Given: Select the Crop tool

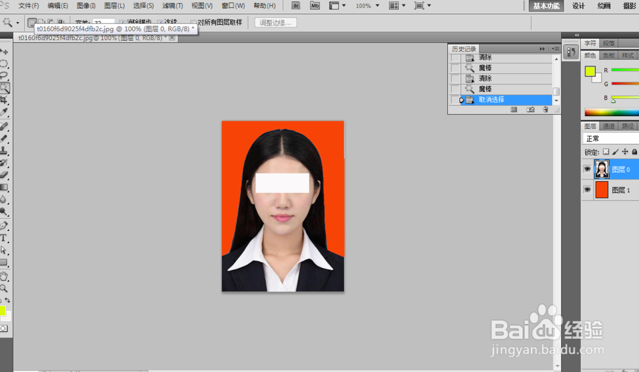Looking at the screenshot, I should click(x=4, y=100).
